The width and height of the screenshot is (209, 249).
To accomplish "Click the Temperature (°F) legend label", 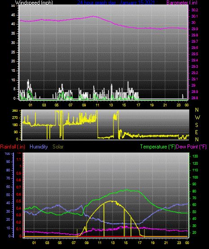I will pos(158,147).
